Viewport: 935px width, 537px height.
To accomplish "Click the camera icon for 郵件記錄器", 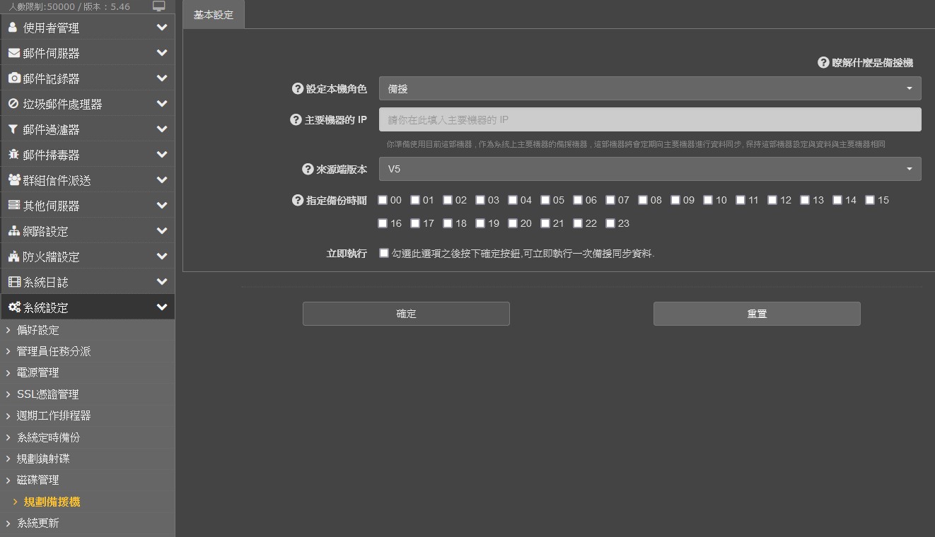I will pos(14,78).
